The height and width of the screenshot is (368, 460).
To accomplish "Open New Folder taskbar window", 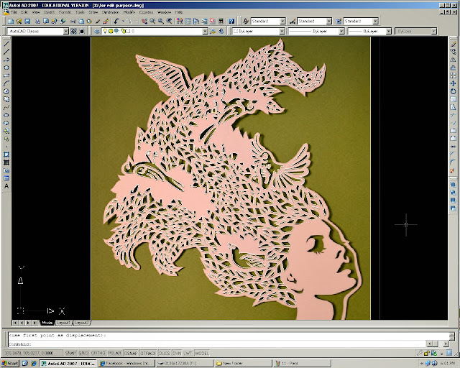I will click(x=243, y=363).
